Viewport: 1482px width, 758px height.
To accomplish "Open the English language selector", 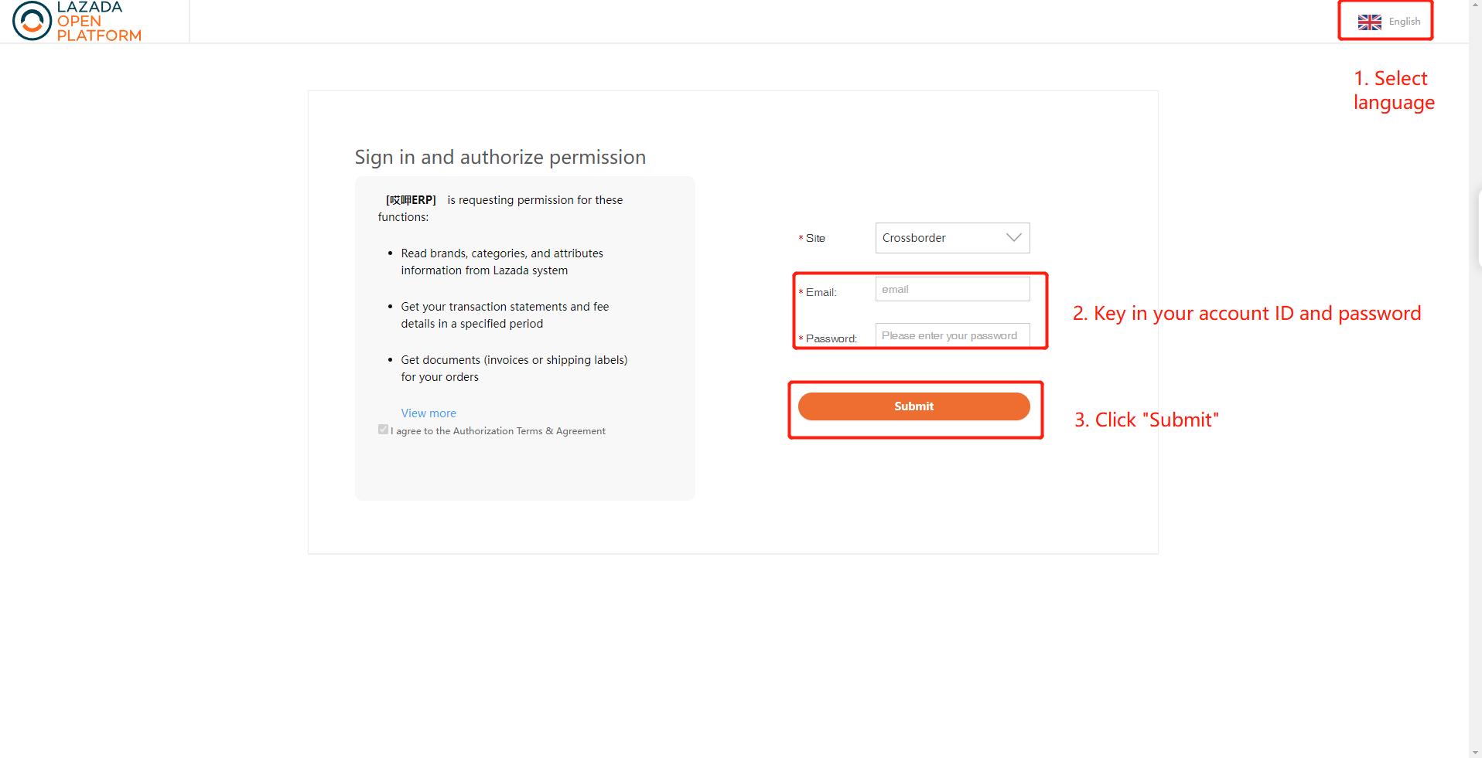I will (1389, 22).
